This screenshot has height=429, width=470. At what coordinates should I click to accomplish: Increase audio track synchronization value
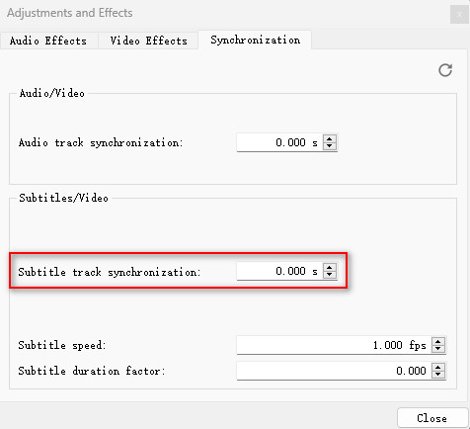coord(330,138)
